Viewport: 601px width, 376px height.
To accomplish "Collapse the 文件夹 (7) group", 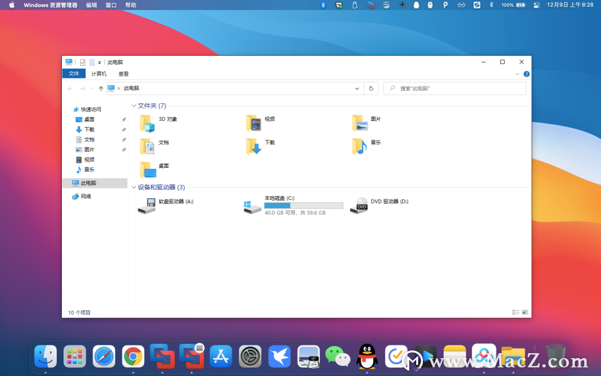I will [134, 106].
